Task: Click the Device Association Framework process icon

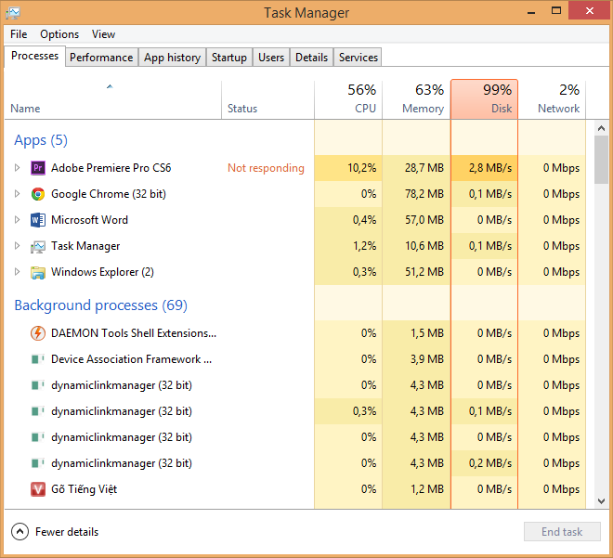Action: [38, 359]
